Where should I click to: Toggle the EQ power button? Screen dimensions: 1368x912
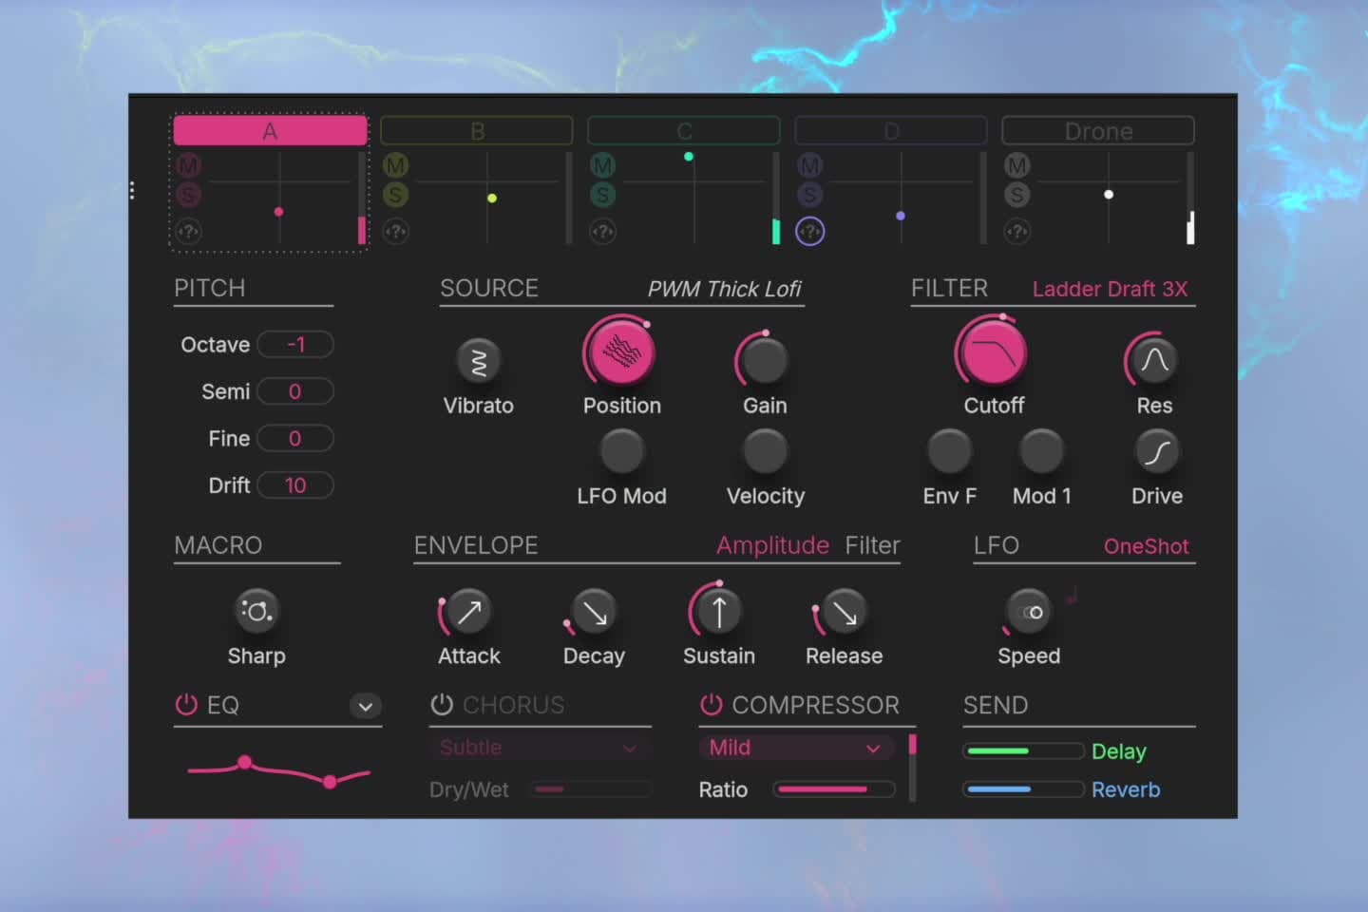[186, 705]
